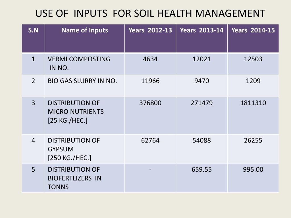Screen dimensions: 291x218
Task: Select the 271479 cell
Action: click(202, 103)
